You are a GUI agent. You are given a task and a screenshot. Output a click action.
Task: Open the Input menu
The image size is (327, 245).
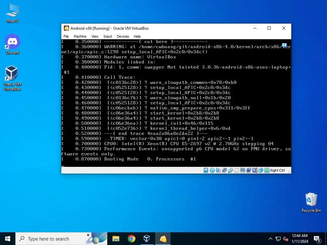pos(108,36)
